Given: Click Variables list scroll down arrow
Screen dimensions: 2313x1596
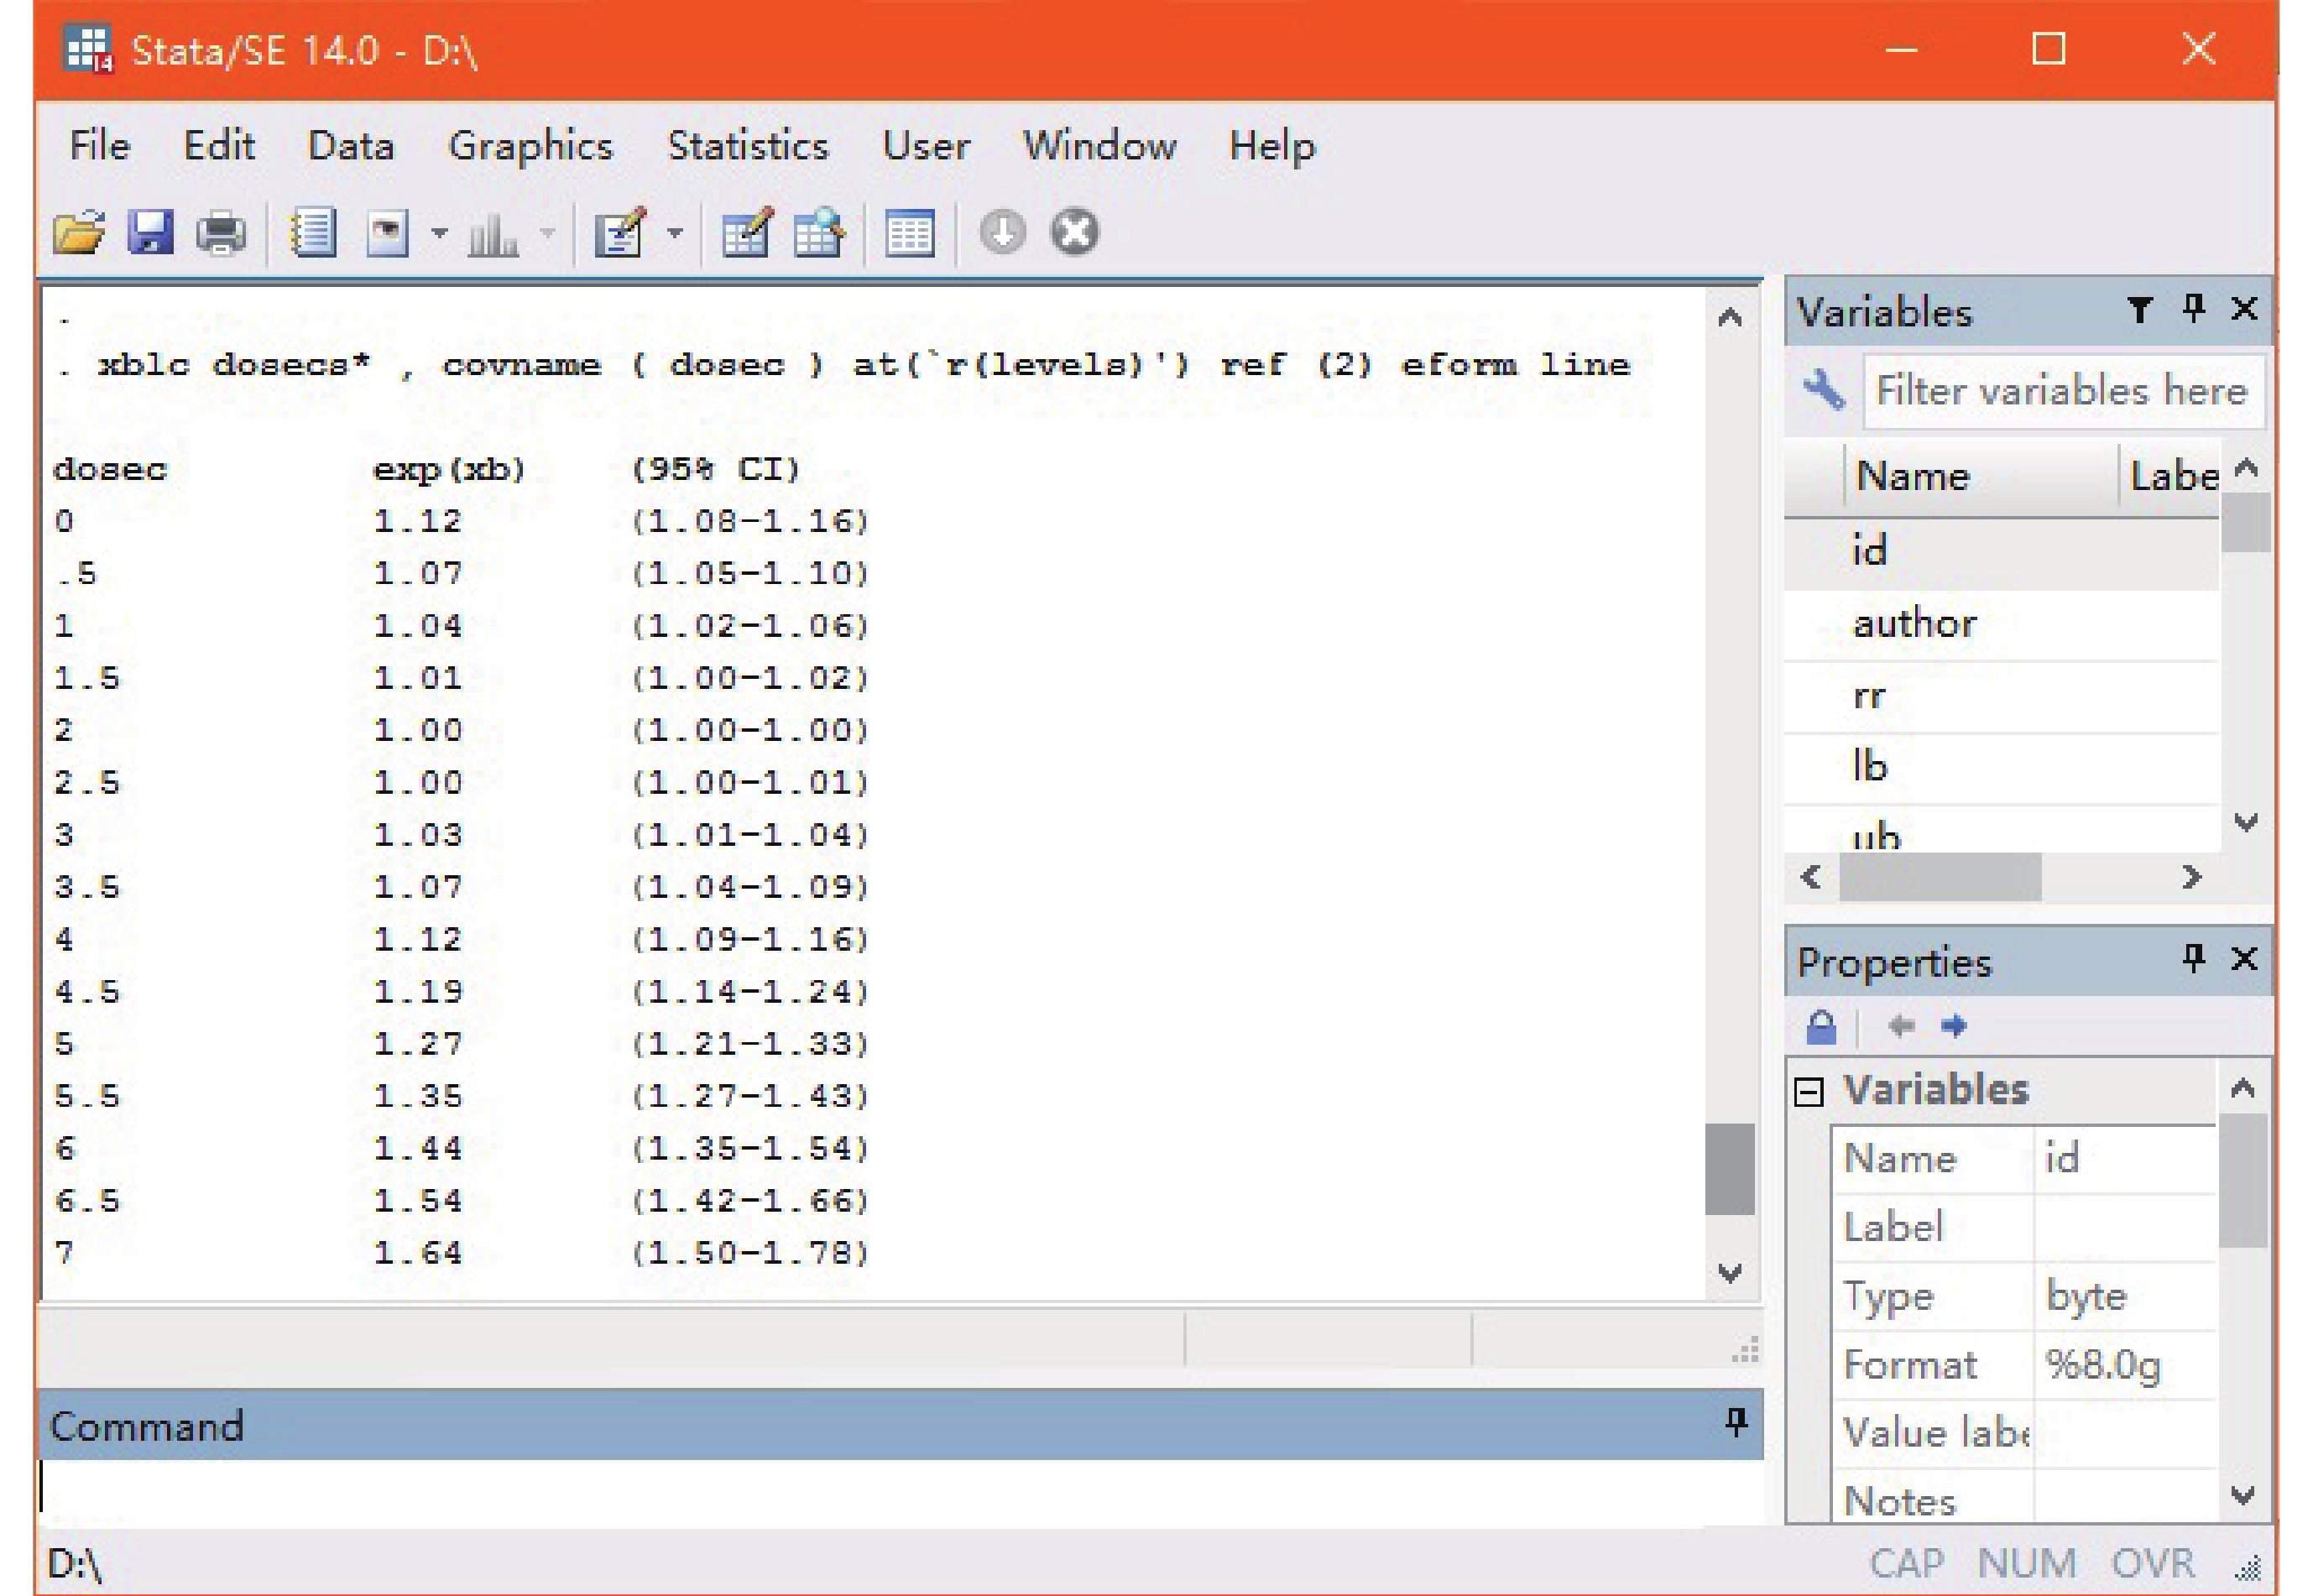Looking at the screenshot, I should (2246, 823).
